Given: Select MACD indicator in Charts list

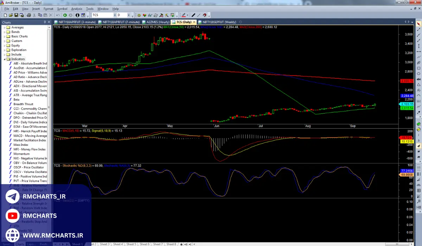Looking at the screenshot, I should coord(30,136).
